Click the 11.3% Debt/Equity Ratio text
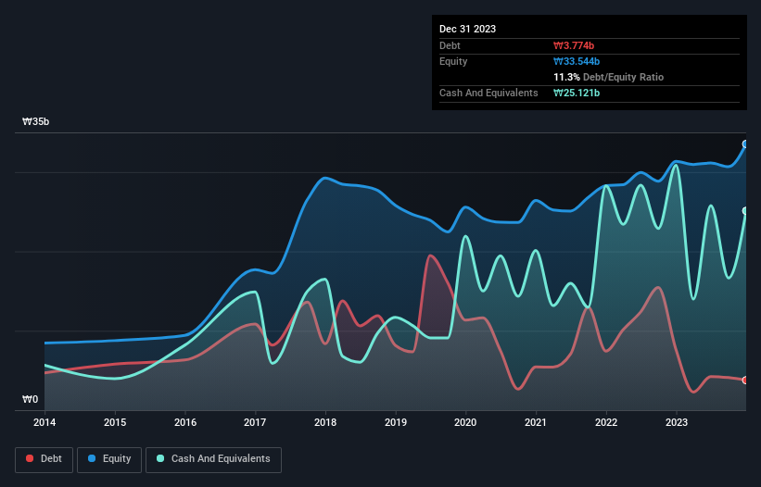 click(609, 77)
